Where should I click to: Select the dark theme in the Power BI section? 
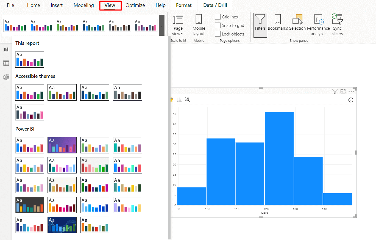click(30, 205)
